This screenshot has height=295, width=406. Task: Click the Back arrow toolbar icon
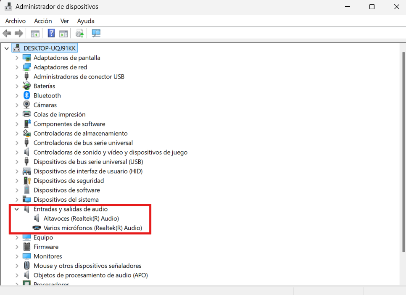click(x=7, y=34)
